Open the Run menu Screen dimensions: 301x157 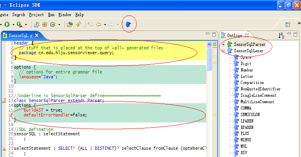51,14
